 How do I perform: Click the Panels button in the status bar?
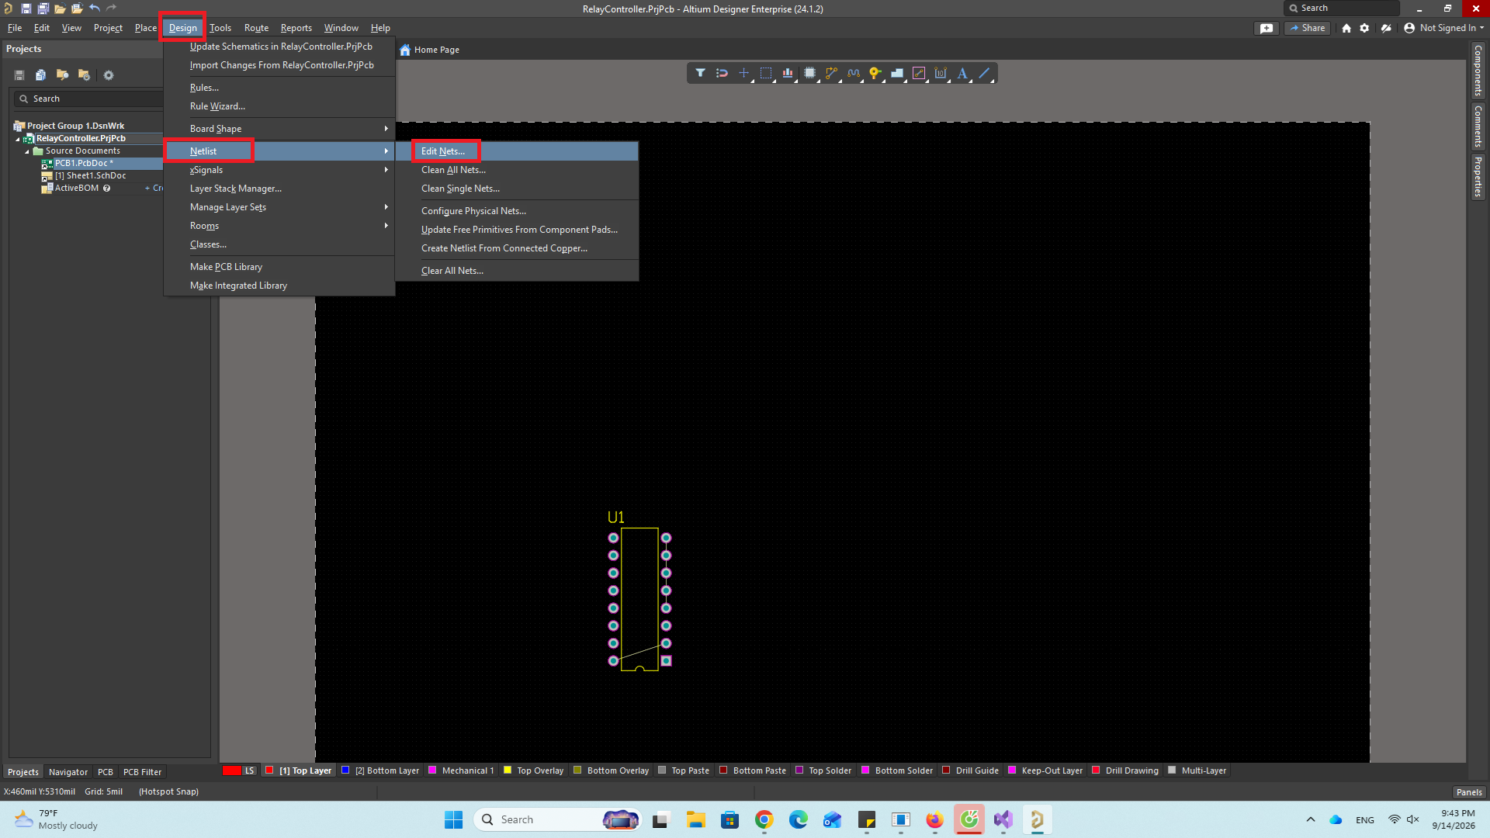1469,792
